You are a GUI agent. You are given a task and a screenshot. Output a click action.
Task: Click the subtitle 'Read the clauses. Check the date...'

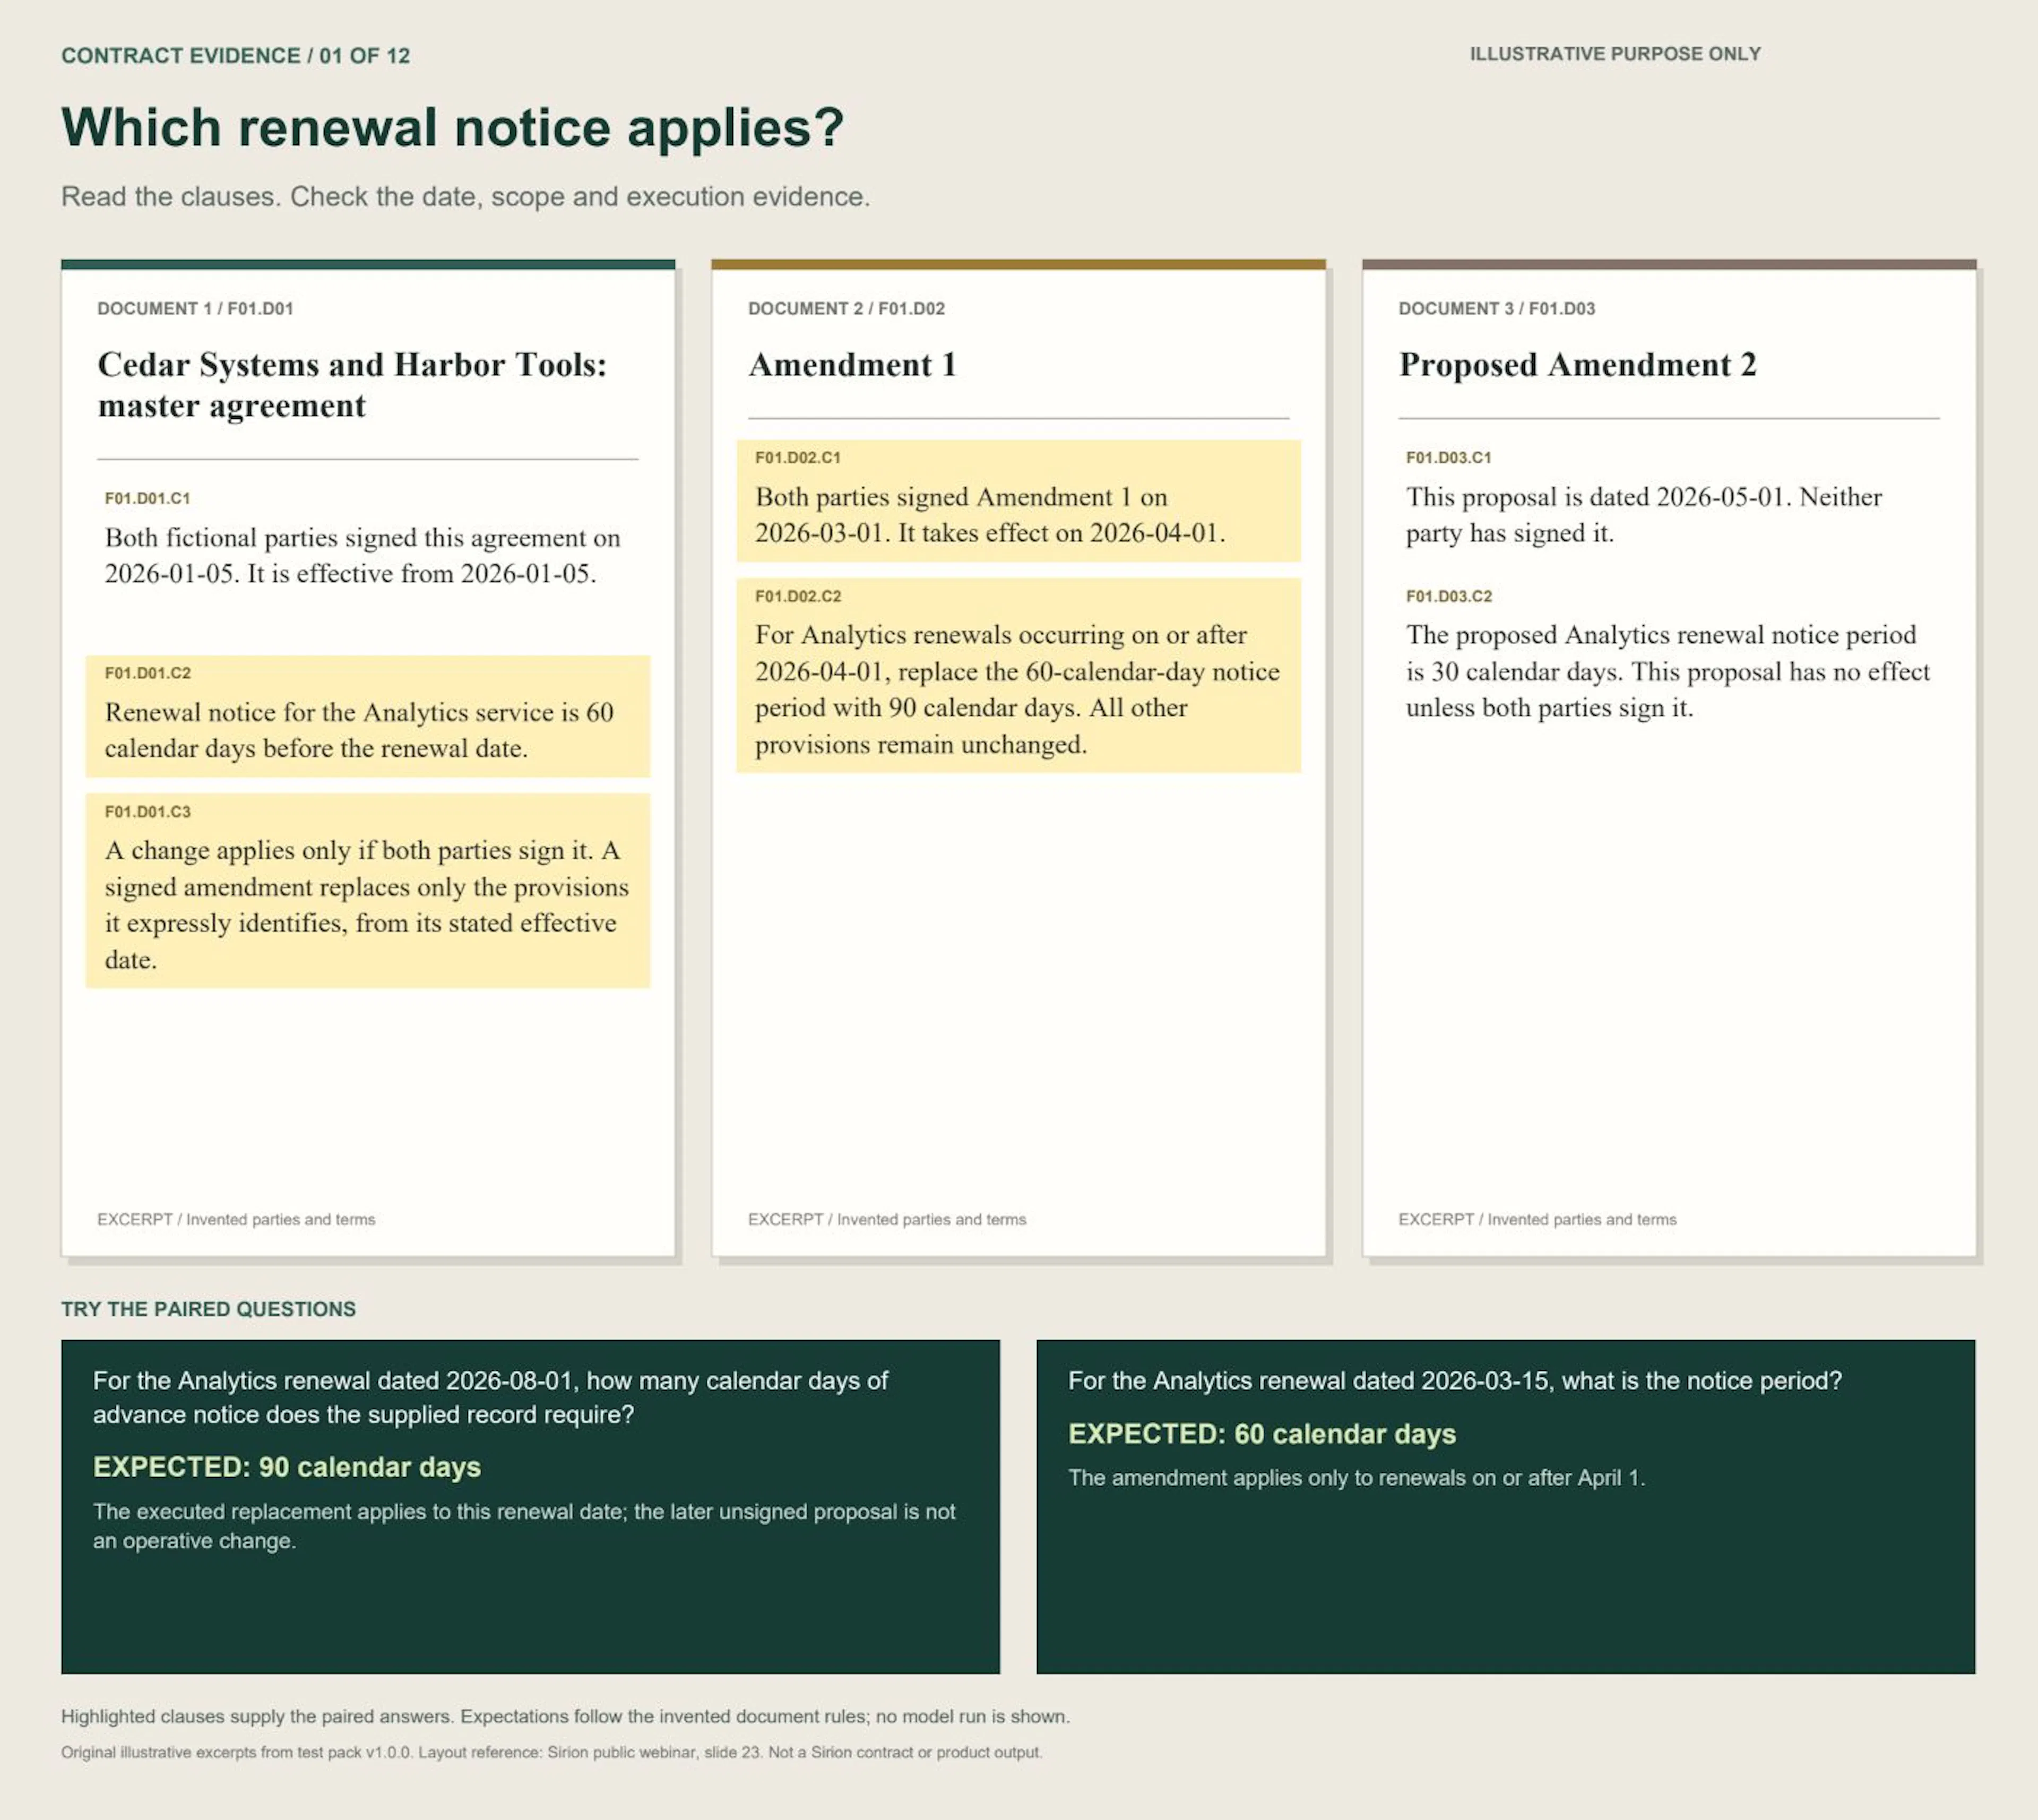click(466, 196)
